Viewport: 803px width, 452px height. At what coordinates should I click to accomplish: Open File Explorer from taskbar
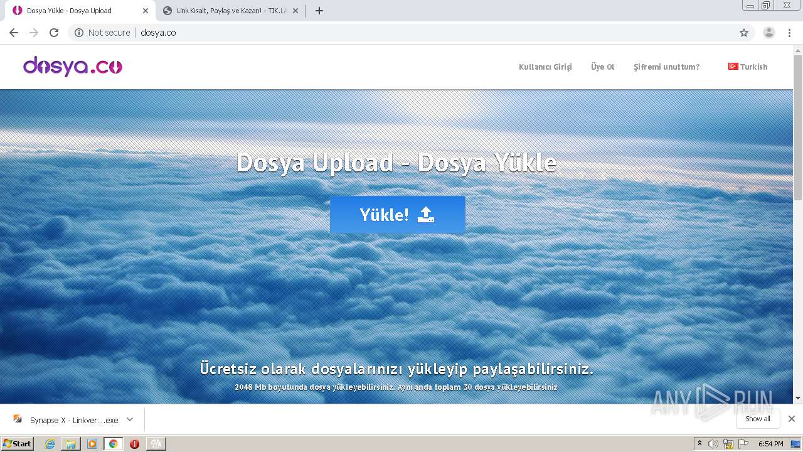[71, 444]
